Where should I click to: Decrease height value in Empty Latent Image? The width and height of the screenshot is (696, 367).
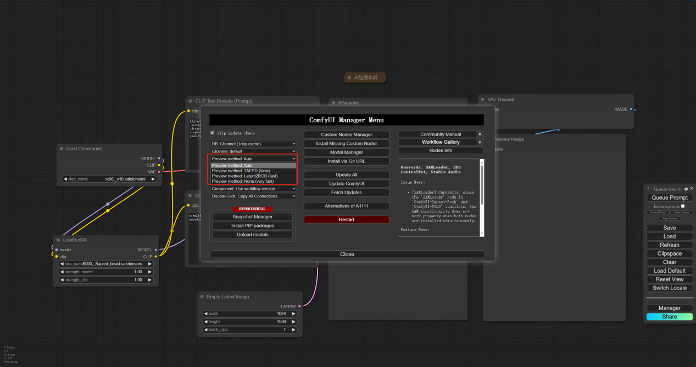click(x=205, y=321)
